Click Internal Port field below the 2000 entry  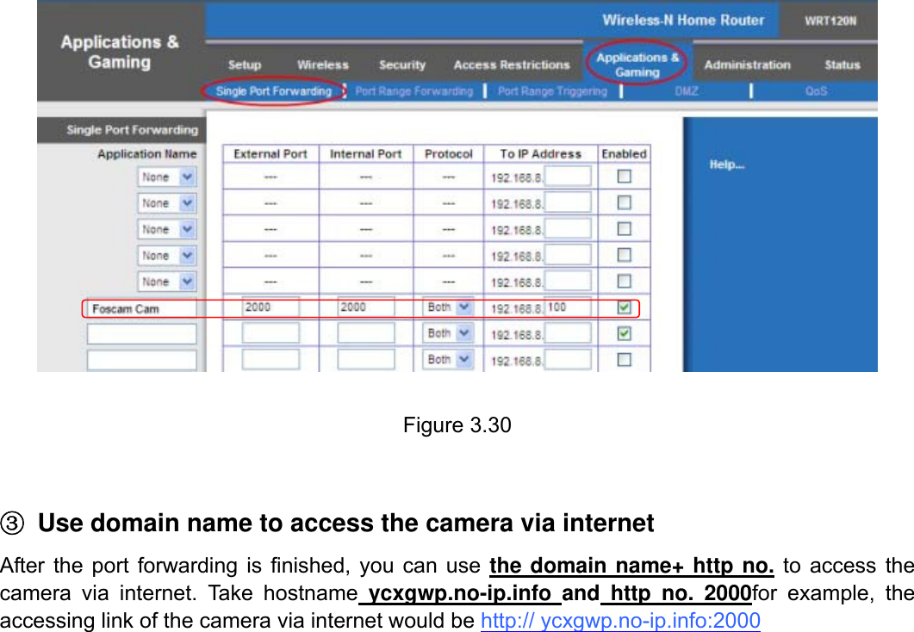(x=365, y=333)
